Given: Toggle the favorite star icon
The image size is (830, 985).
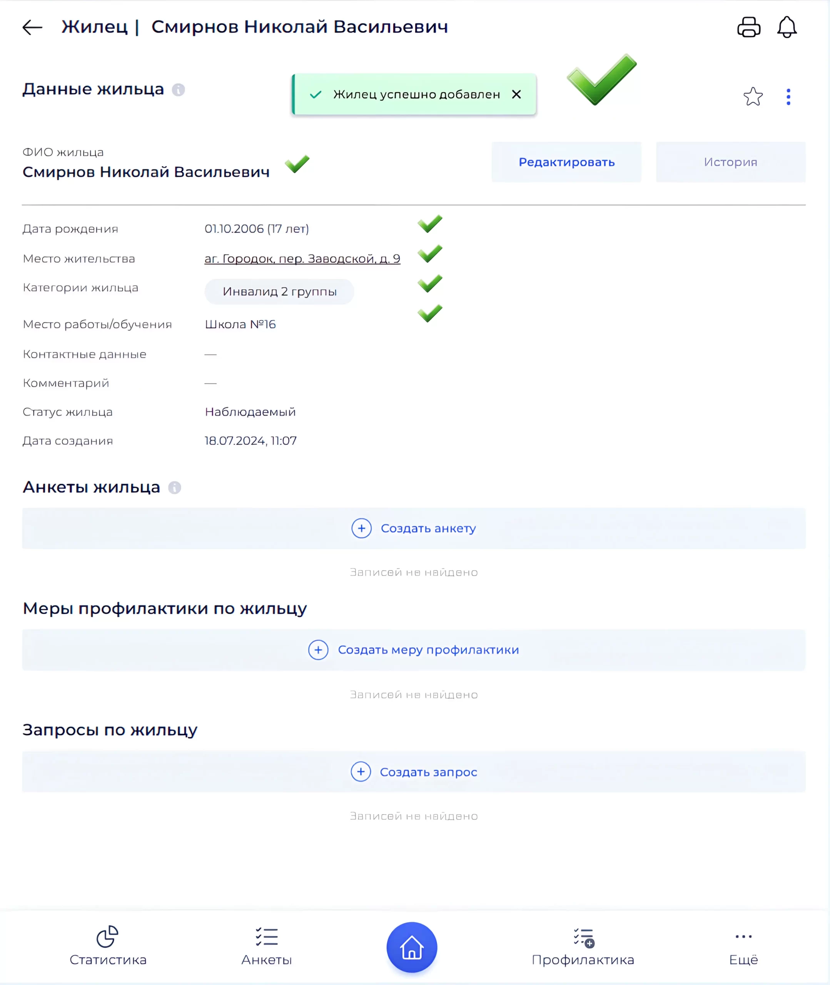Looking at the screenshot, I should pyautogui.click(x=753, y=97).
